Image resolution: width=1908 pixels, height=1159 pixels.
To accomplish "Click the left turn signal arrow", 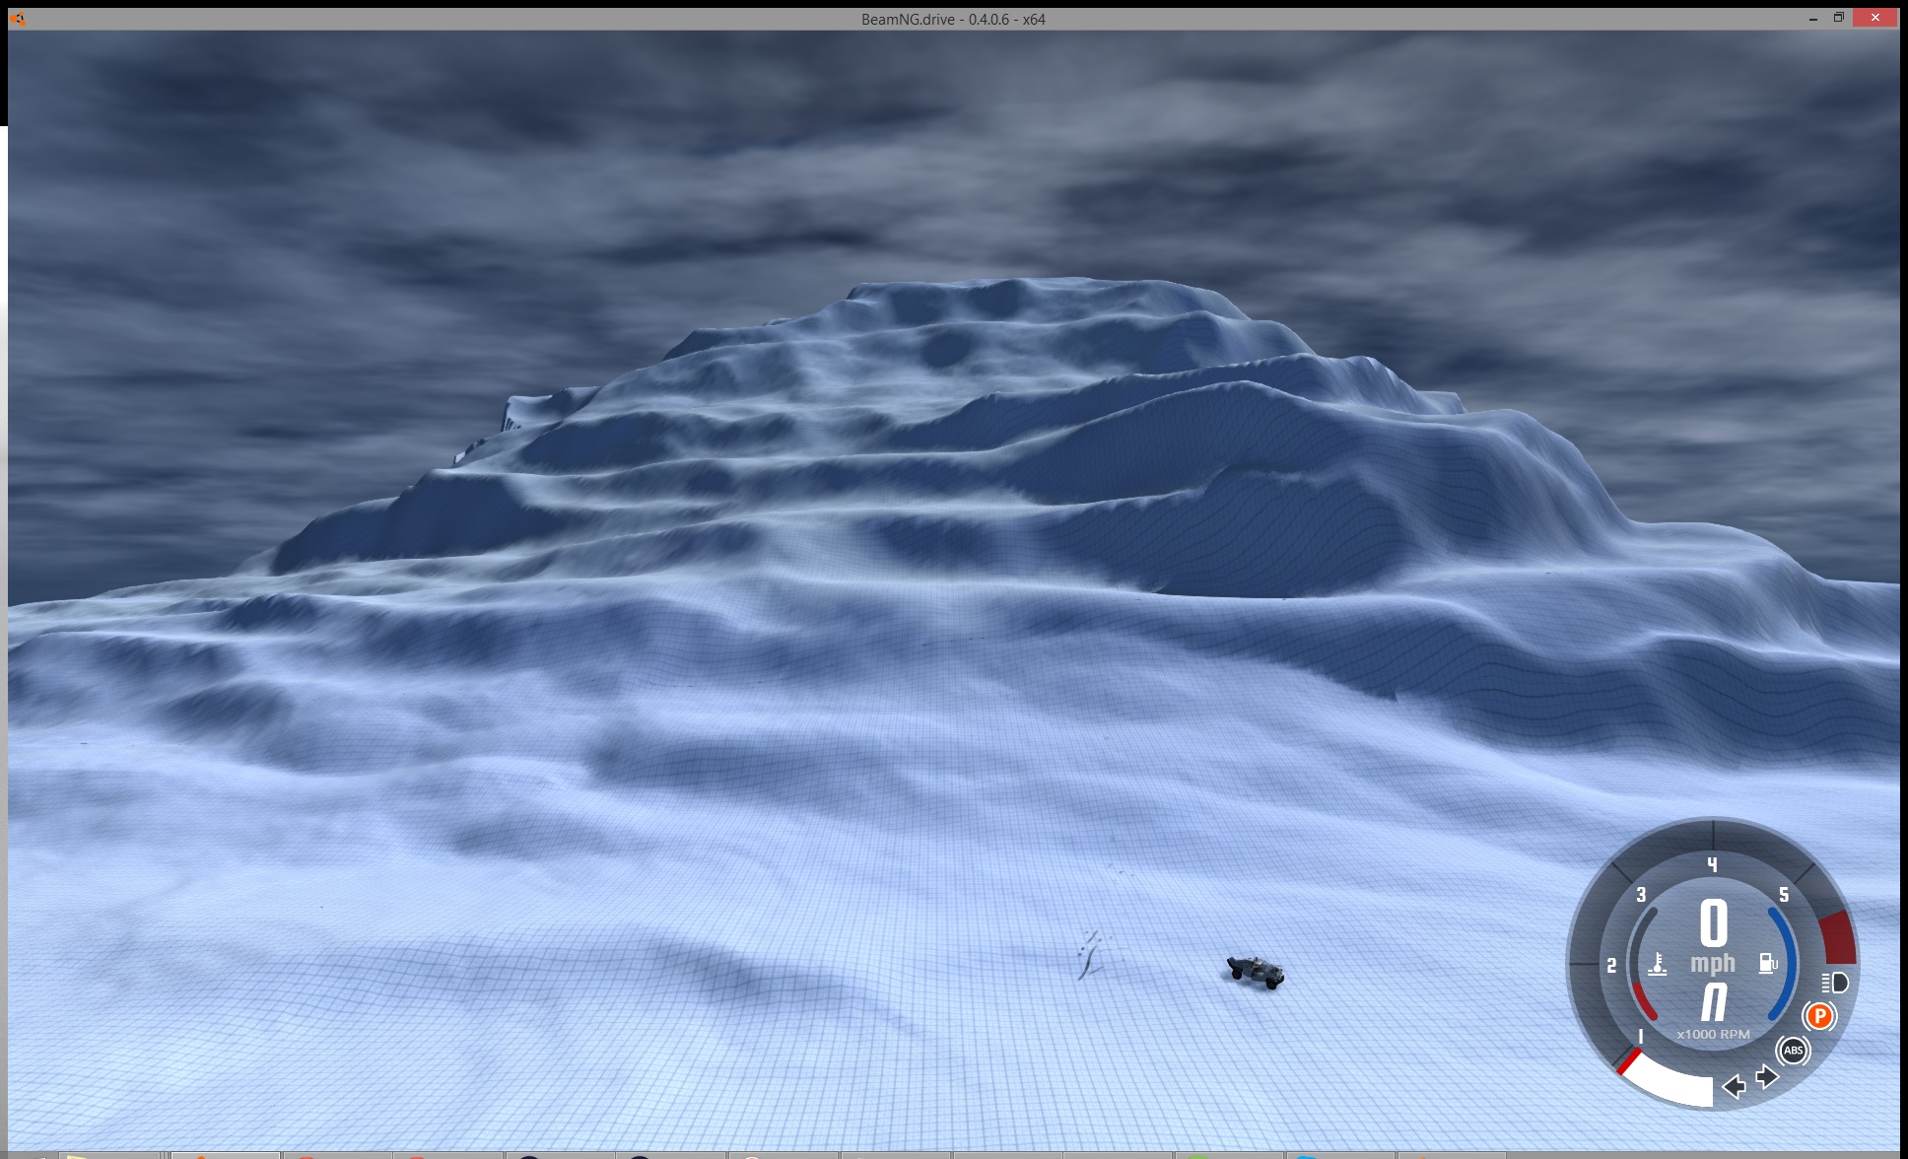I will tap(1734, 1086).
